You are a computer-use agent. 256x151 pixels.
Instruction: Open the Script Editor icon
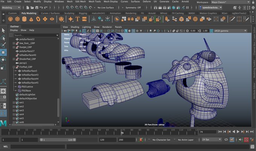coord(252,147)
